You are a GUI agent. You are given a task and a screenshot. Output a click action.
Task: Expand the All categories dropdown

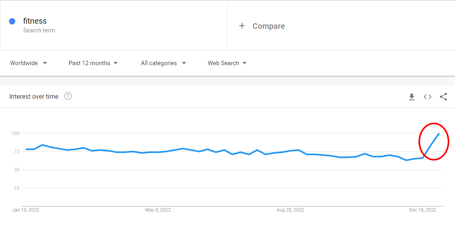click(163, 63)
